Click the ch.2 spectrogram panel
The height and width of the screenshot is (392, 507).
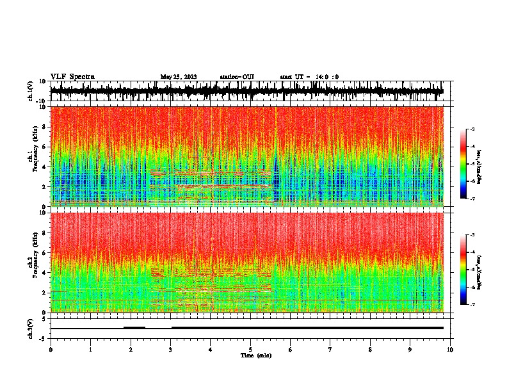tap(247, 263)
